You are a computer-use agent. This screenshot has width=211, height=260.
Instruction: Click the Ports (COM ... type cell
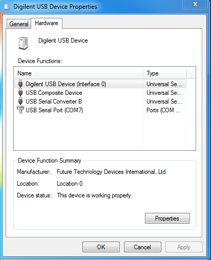pos(163,110)
